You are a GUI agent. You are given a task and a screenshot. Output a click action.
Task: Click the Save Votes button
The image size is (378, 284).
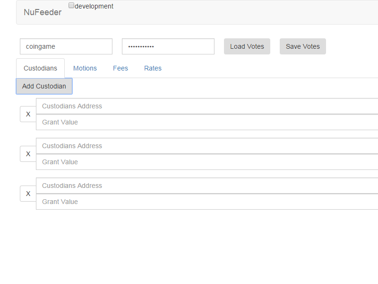[x=303, y=46]
